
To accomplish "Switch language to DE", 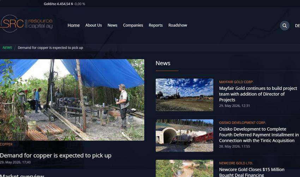I will 297,26.
